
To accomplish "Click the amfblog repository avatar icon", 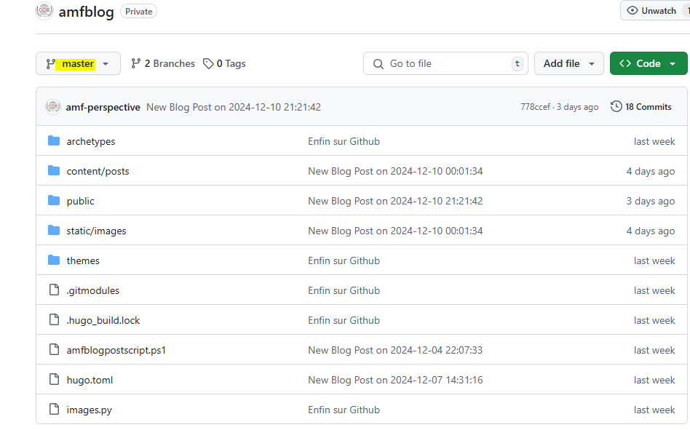I will pyautogui.click(x=44, y=11).
